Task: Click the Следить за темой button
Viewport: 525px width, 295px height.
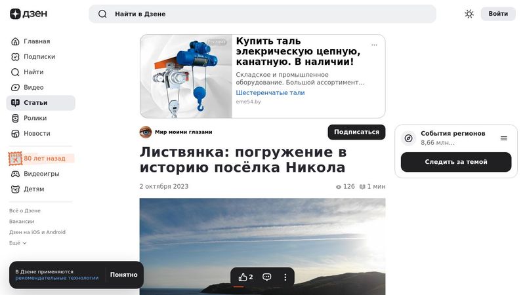Action: 455,162
